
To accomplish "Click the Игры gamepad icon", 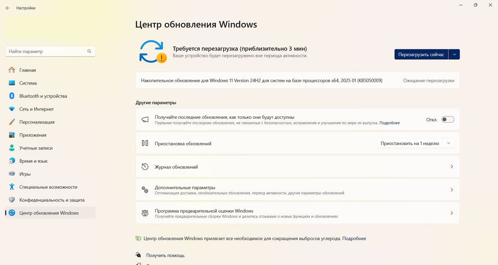I will click(x=12, y=174).
